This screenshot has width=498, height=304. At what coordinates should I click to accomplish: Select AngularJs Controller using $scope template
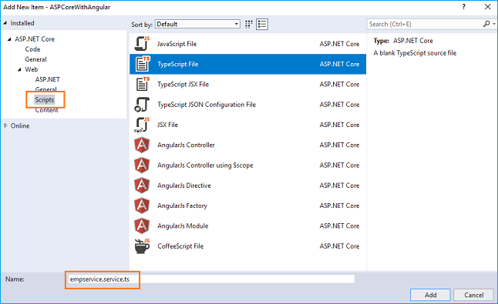(x=247, y=165)
